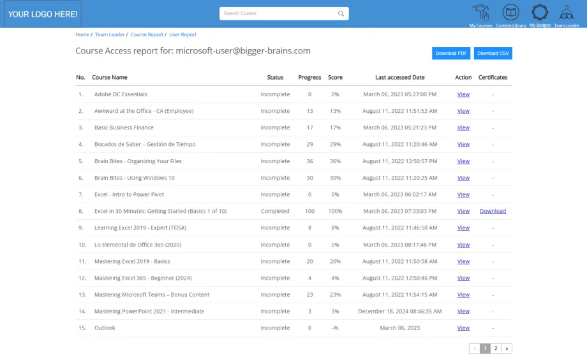The width and height of the screenshot is (587, 360).
Task: View the Outlook course details
Action: (463, 328)
